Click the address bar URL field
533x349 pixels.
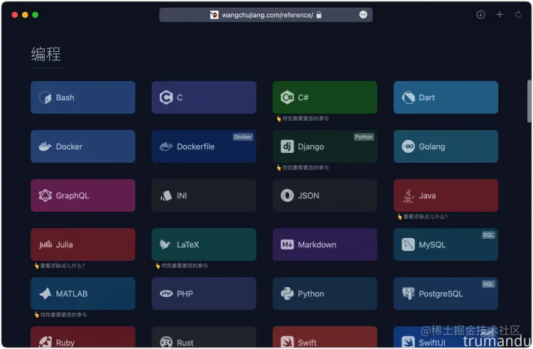[x=266, y=15]
